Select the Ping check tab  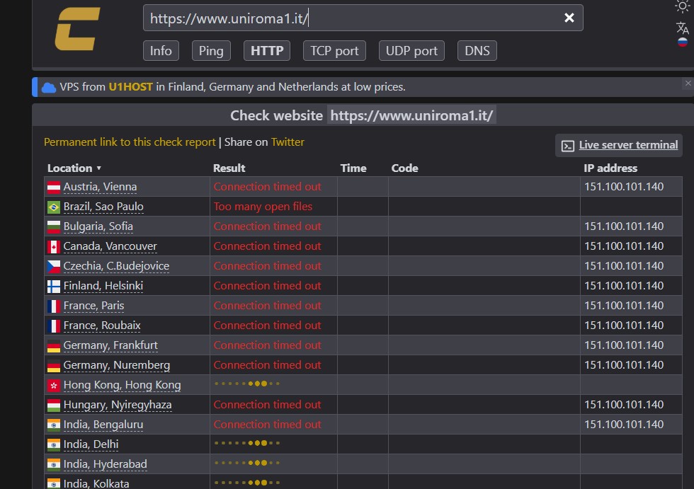coord(210,50)
